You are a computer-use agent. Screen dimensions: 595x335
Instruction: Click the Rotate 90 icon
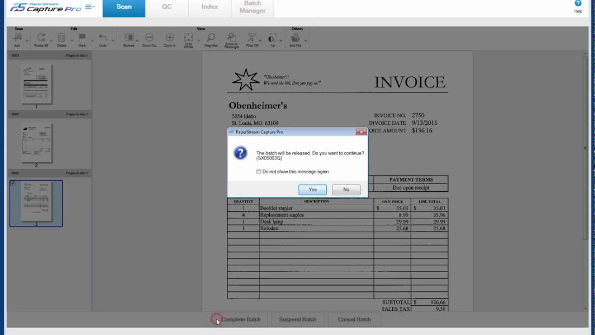tap(41, 38)
